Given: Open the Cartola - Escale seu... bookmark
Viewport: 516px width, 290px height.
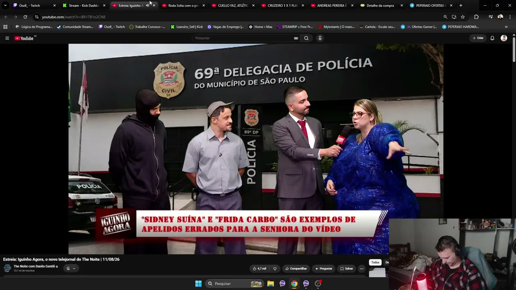Looking at the screenshot, I should [x=377, y=27].
